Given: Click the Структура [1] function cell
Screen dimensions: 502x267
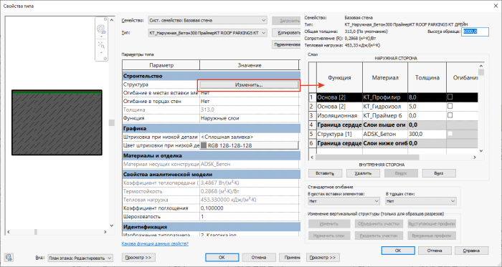Looking at the screenshot, I should [x=339, y=134].
